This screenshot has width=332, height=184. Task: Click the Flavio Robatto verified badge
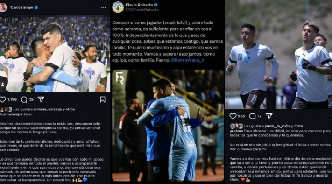[x=156, y=5]
